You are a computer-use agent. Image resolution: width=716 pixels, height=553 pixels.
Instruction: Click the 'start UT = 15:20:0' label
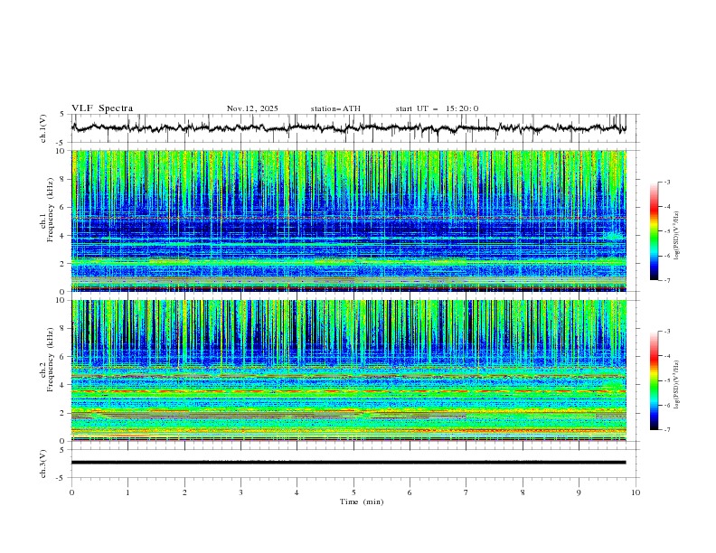coord(437,108)
